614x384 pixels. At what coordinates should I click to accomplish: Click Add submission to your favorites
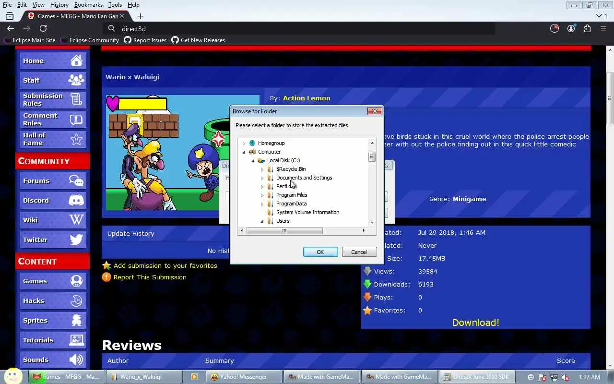coord(165,265)
